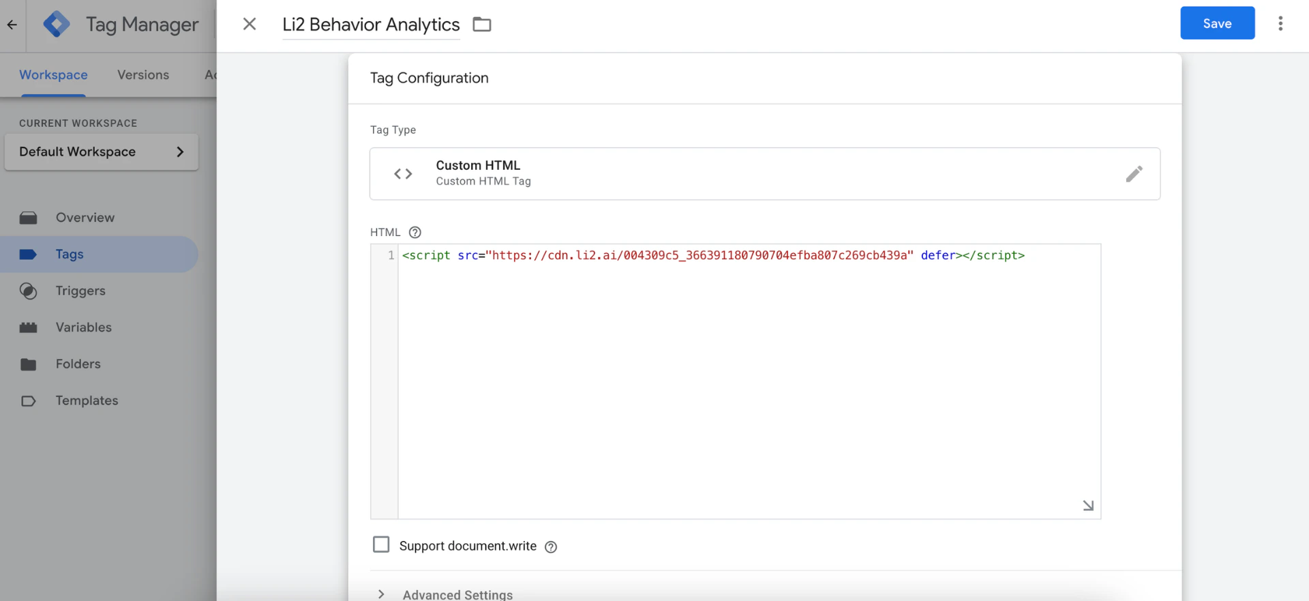1309x601 pixels.
Task: Click the back arrow in Tag Manager header
Action: pos(12,25)
